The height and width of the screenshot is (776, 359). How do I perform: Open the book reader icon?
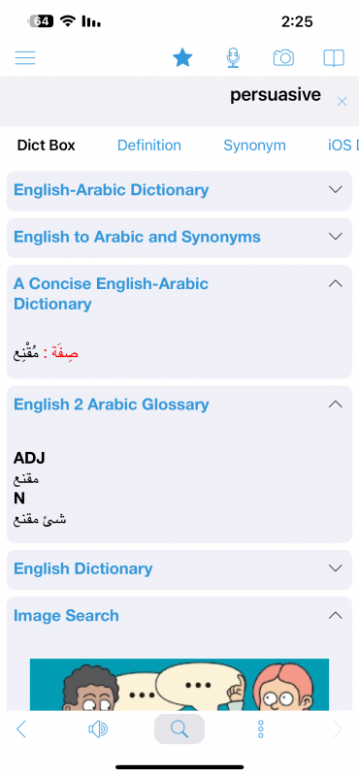334,58
